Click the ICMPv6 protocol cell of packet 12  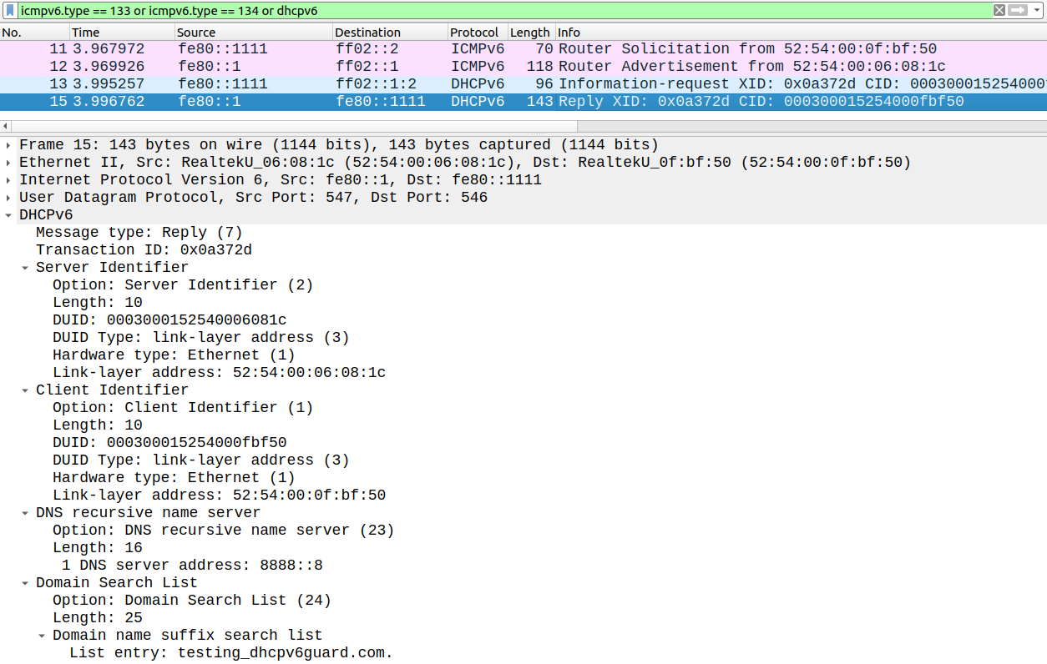[478, 67]
